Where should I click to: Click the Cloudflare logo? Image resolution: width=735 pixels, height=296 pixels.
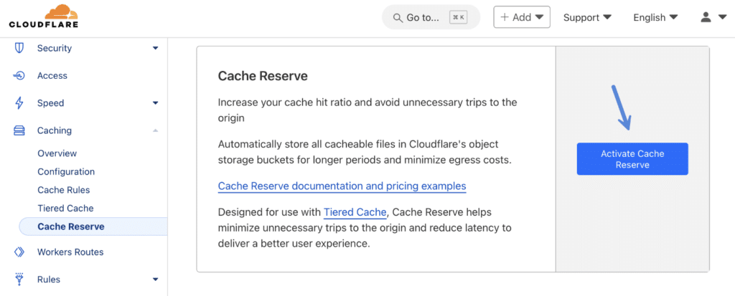(x=43, y=16)
